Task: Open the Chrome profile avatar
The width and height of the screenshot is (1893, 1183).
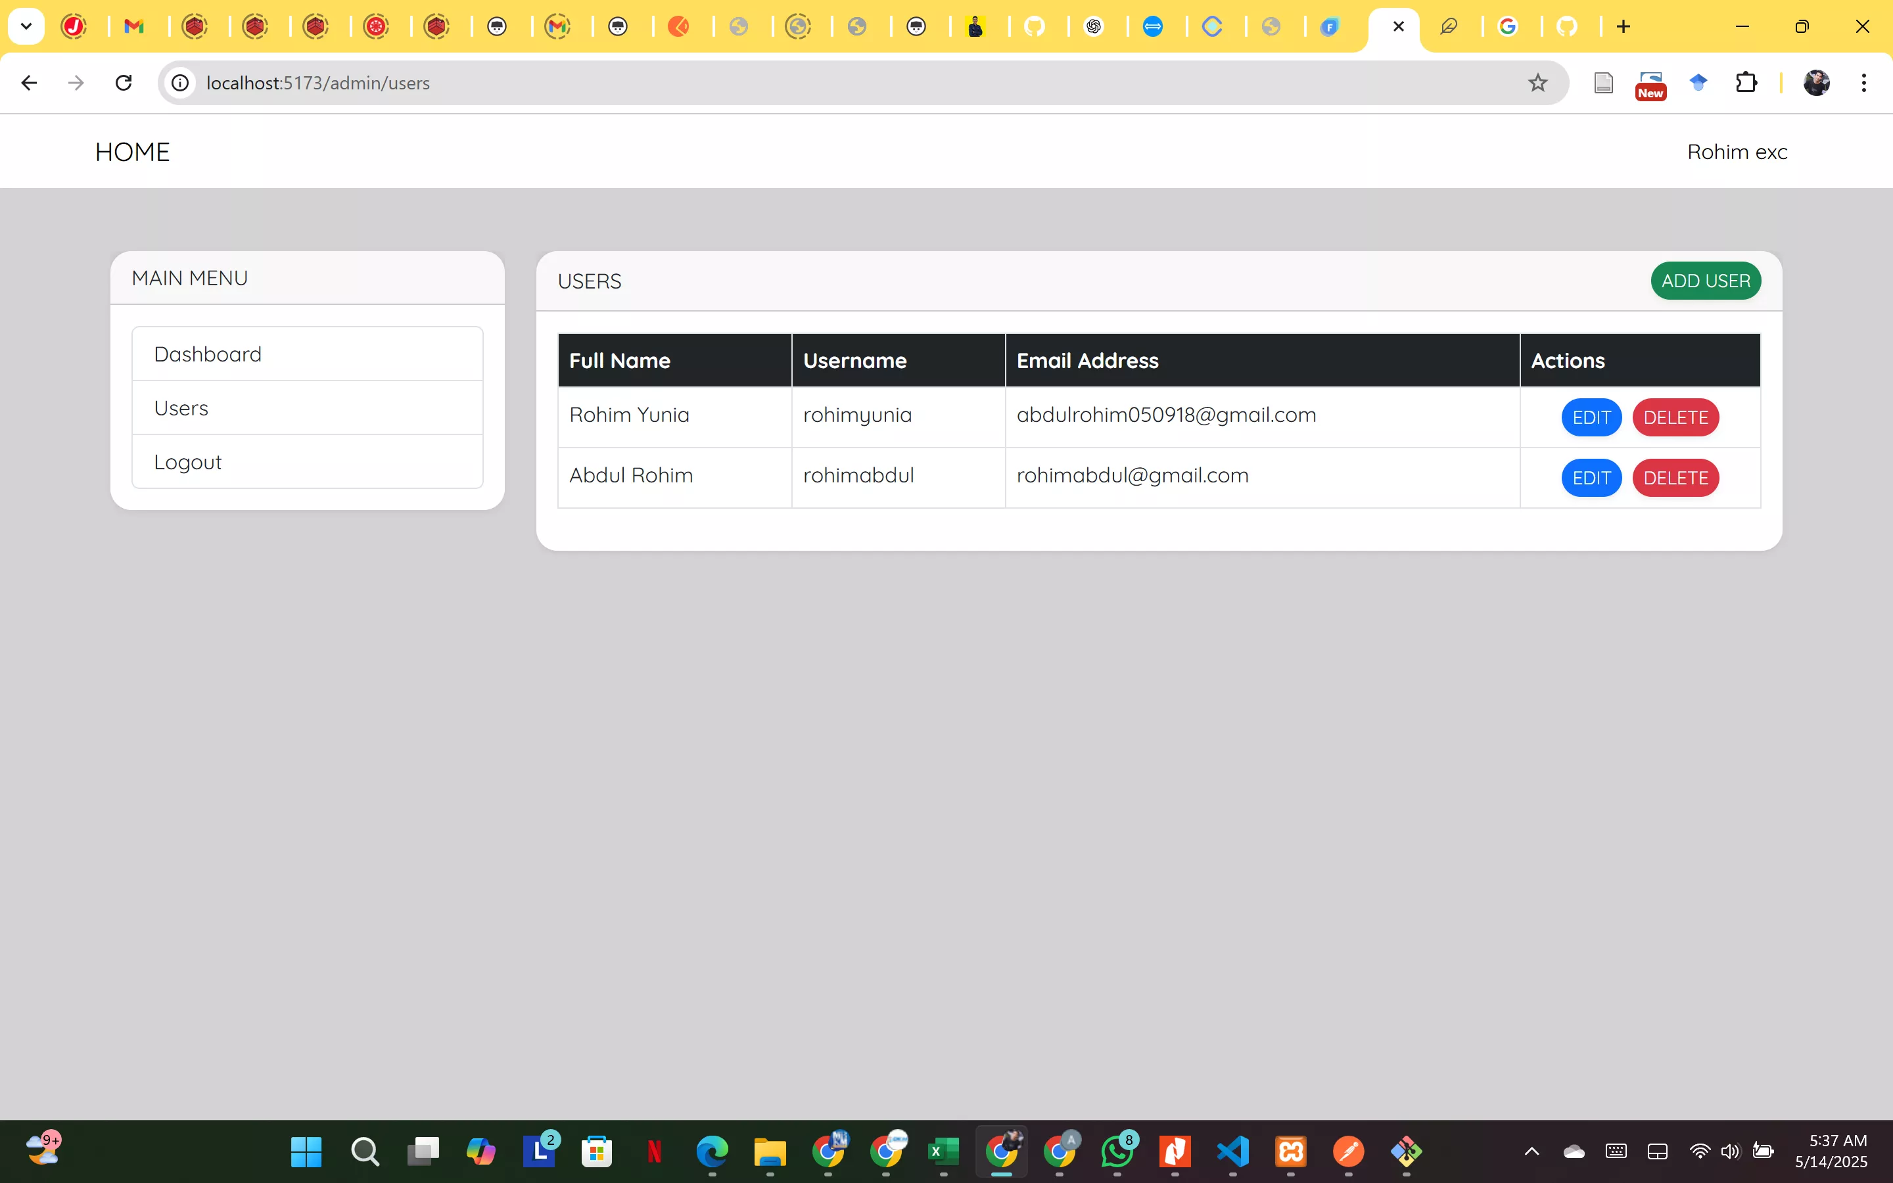Action: tap(1816, 83)
